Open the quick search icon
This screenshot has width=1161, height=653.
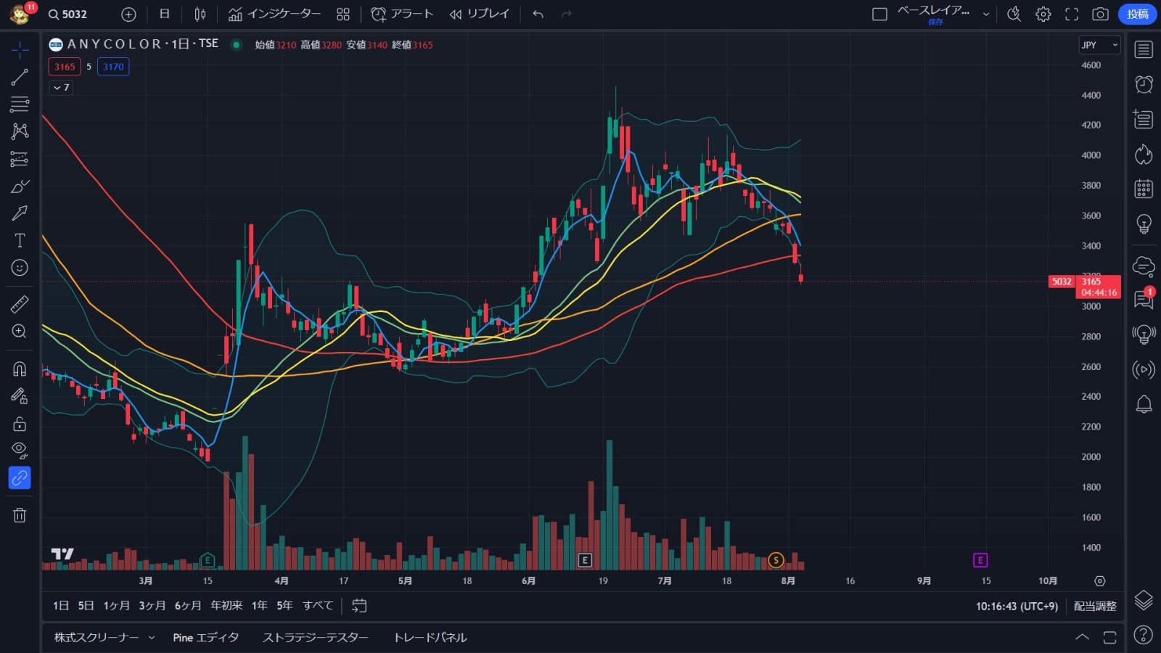1014,14
